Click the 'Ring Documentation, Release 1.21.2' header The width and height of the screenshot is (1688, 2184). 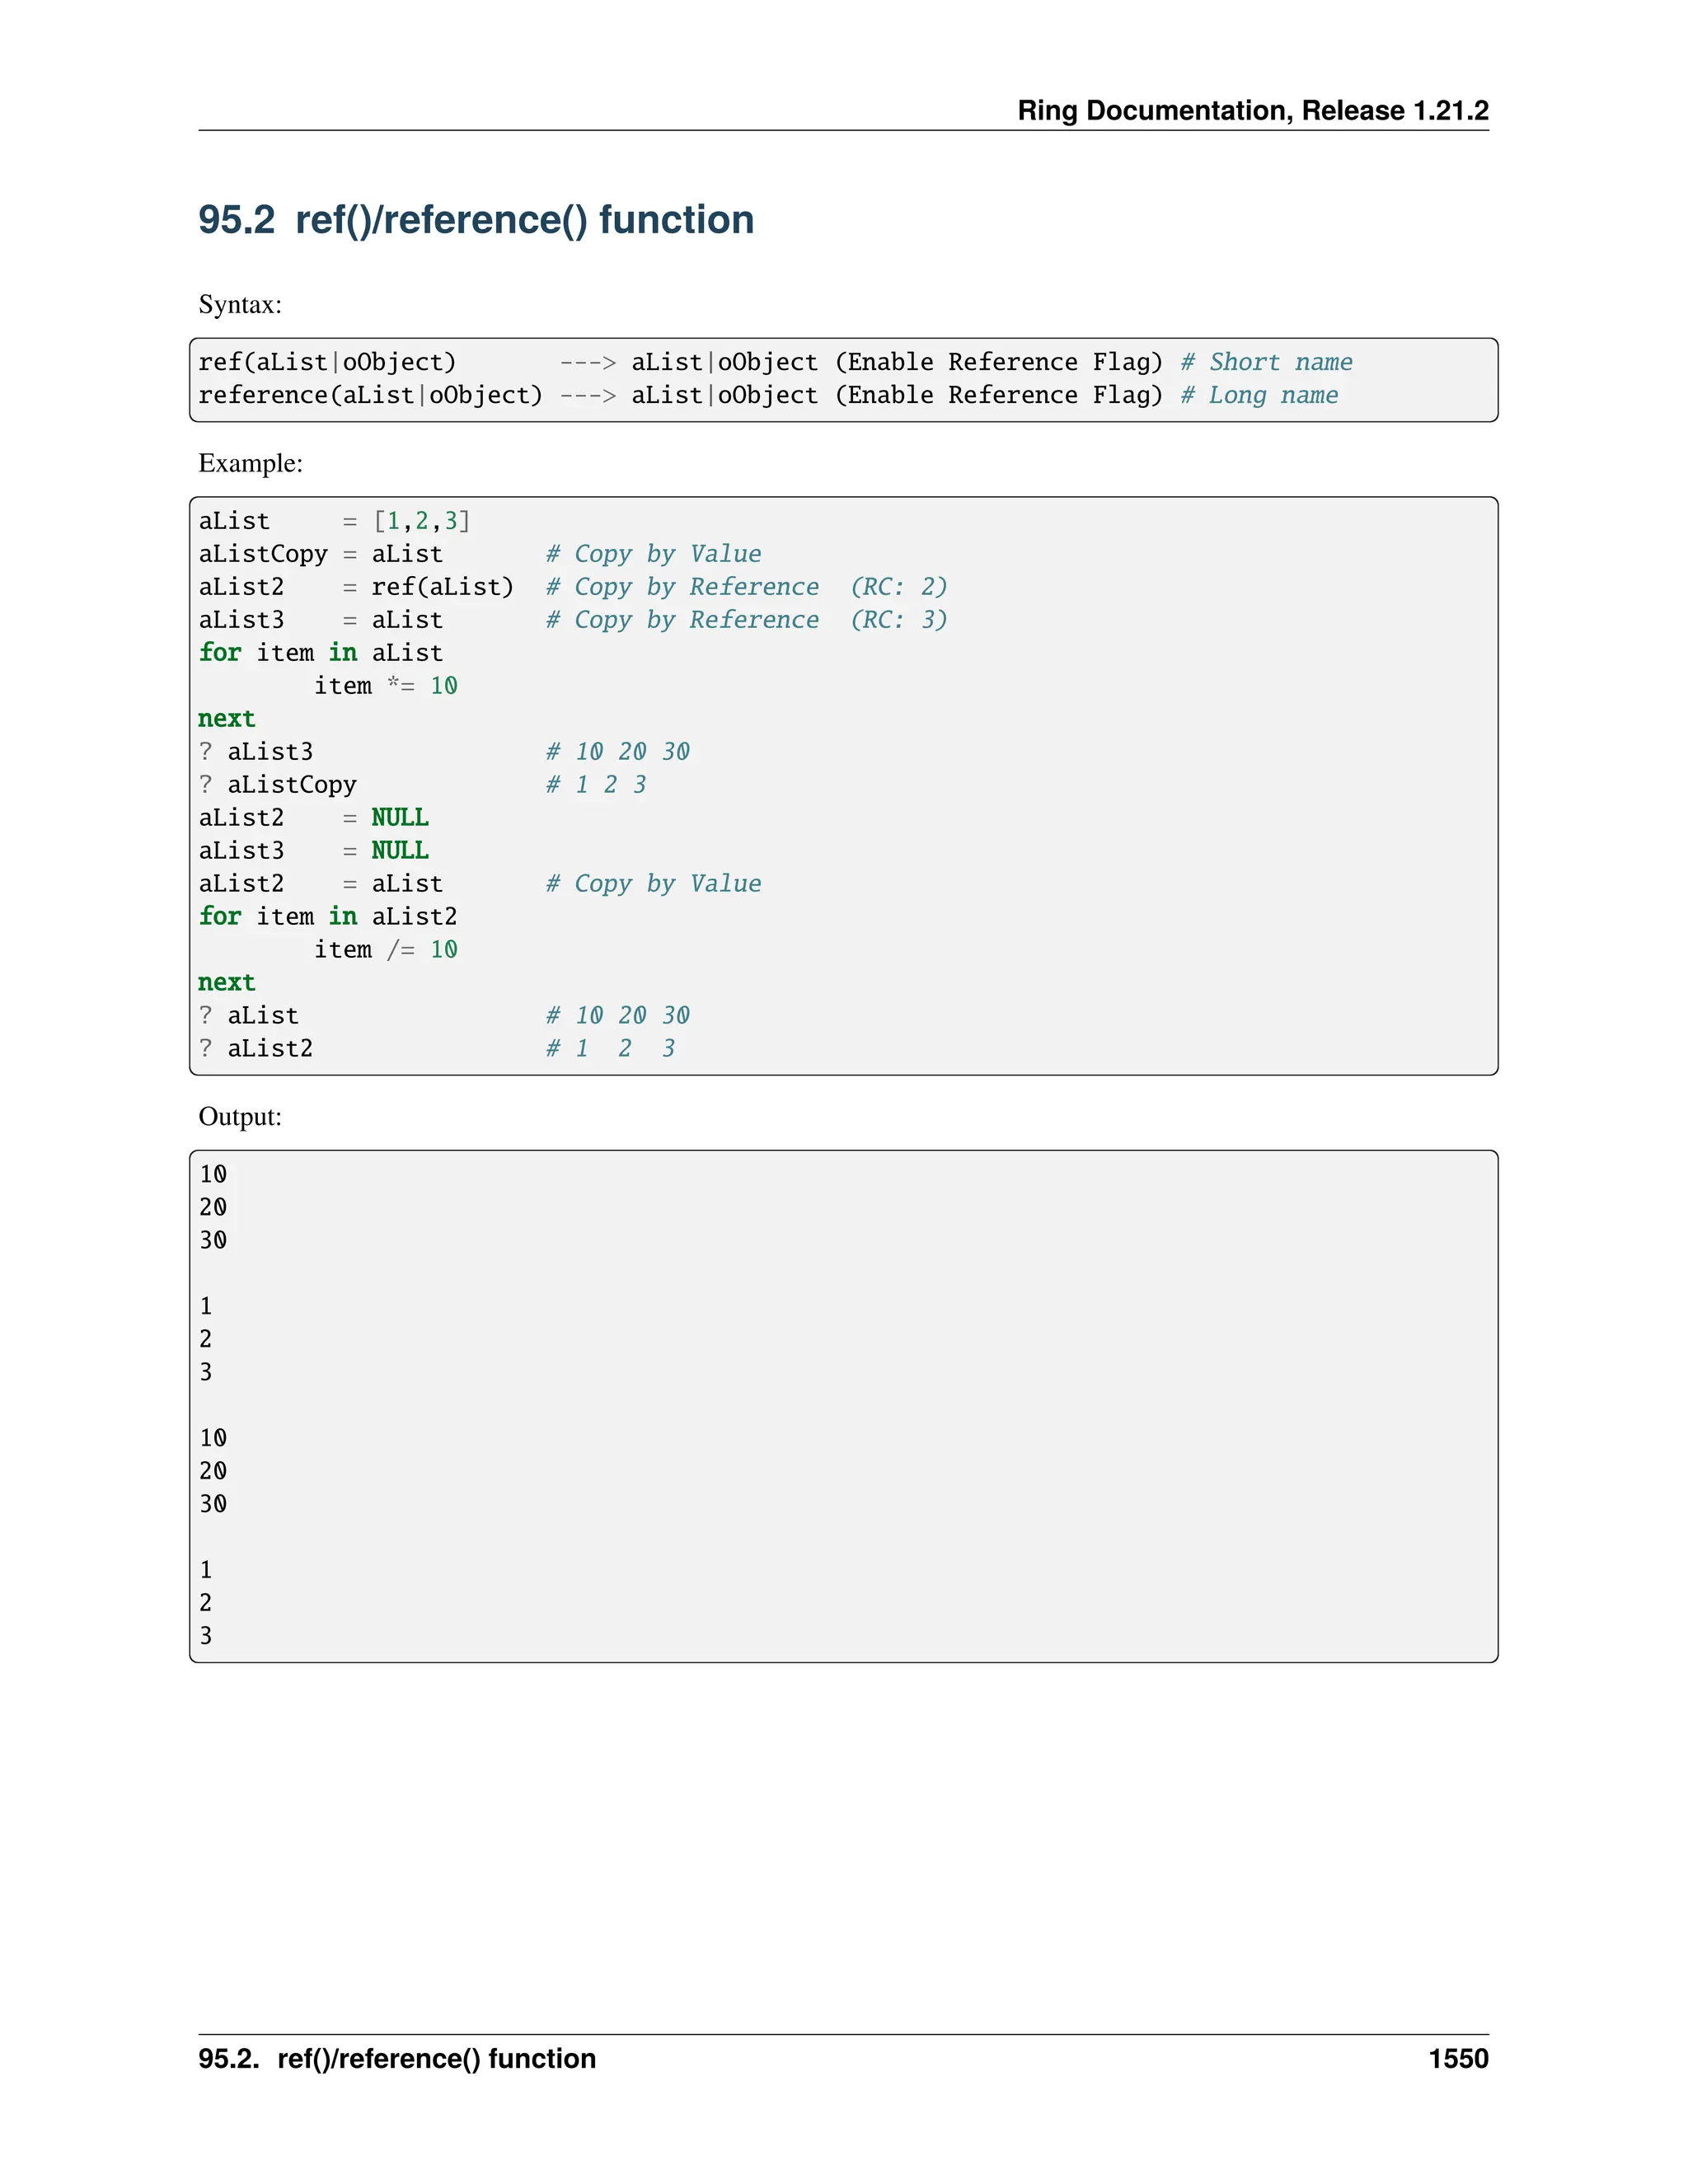click(x=1252, y=110)
